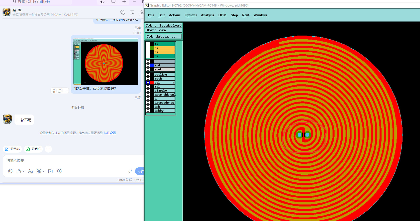This screenshot has width=420, height=221.
Task: Toggle the checkbox for layer ts
Action: pos(148,44)
